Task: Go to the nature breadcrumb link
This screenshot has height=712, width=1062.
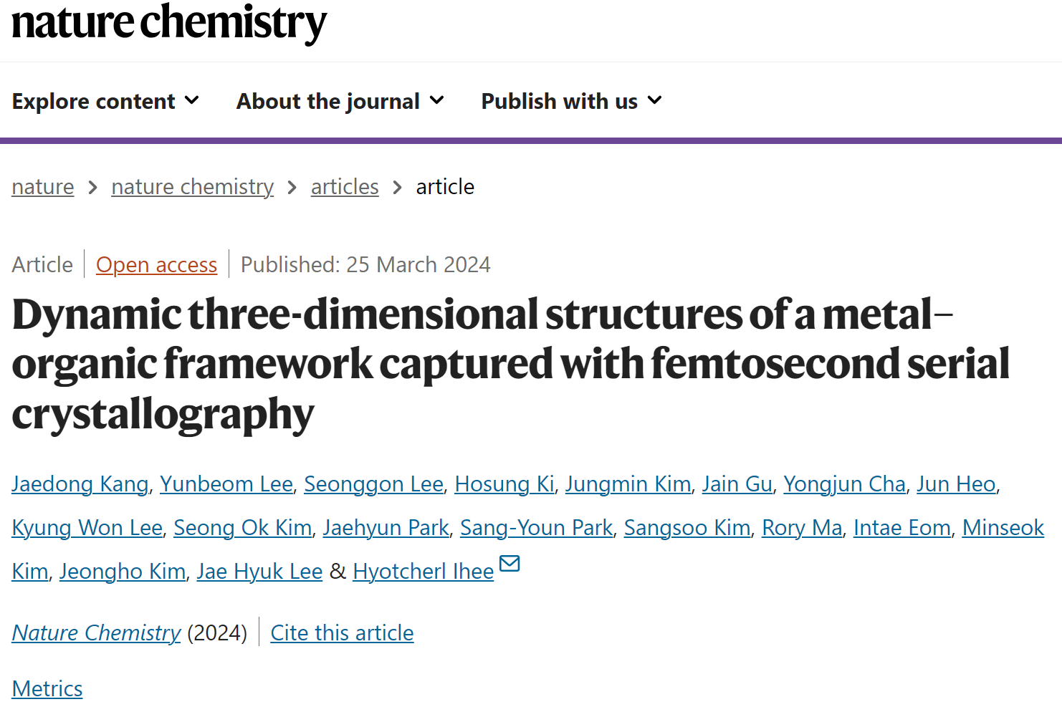Action: pyautogui.click(x=43, y=187)
